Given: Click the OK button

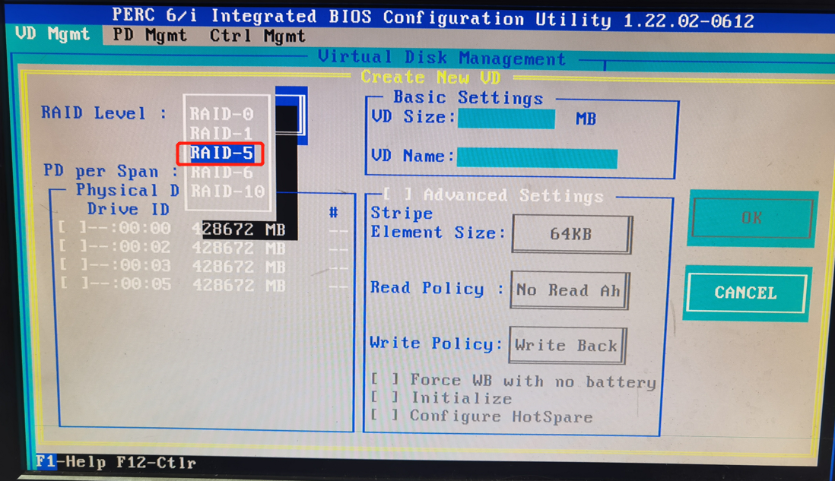Looking at the screenshot, I should coord(752,218).
